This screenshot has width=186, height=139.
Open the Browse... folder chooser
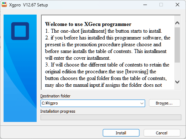[165, 103]
